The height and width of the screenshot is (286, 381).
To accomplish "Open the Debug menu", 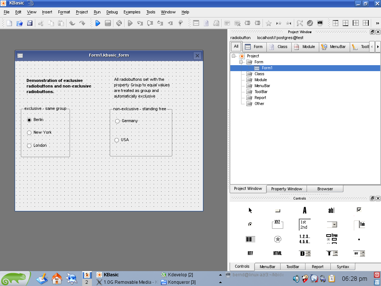I will [112, 12].
